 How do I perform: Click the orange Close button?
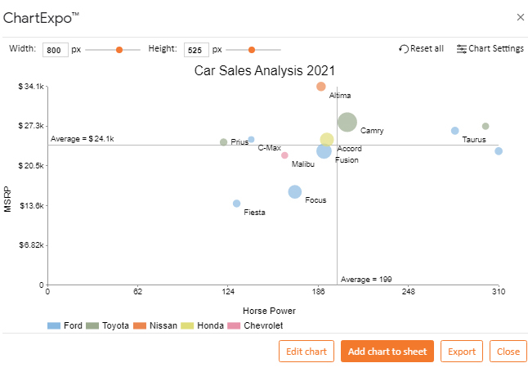click(x=508, y=352)
